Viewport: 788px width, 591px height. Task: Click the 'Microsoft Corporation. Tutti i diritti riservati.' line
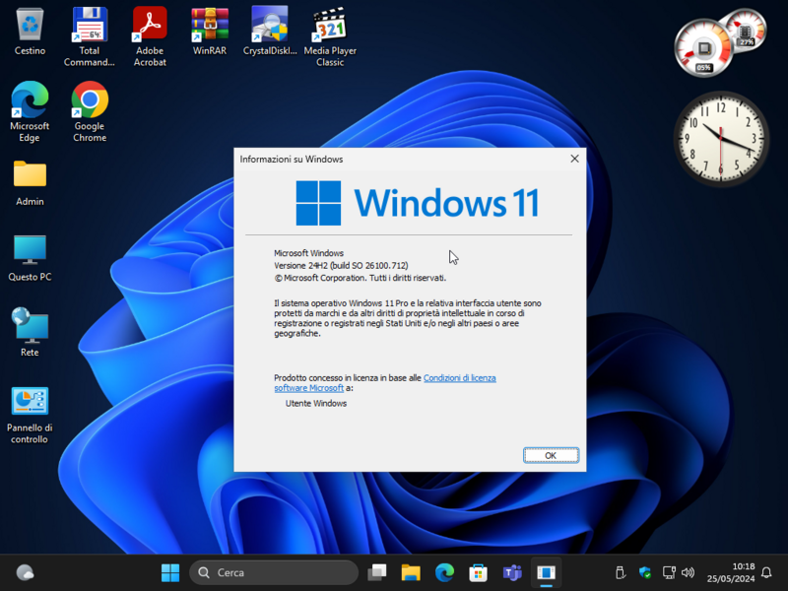(x=361, y=278)
